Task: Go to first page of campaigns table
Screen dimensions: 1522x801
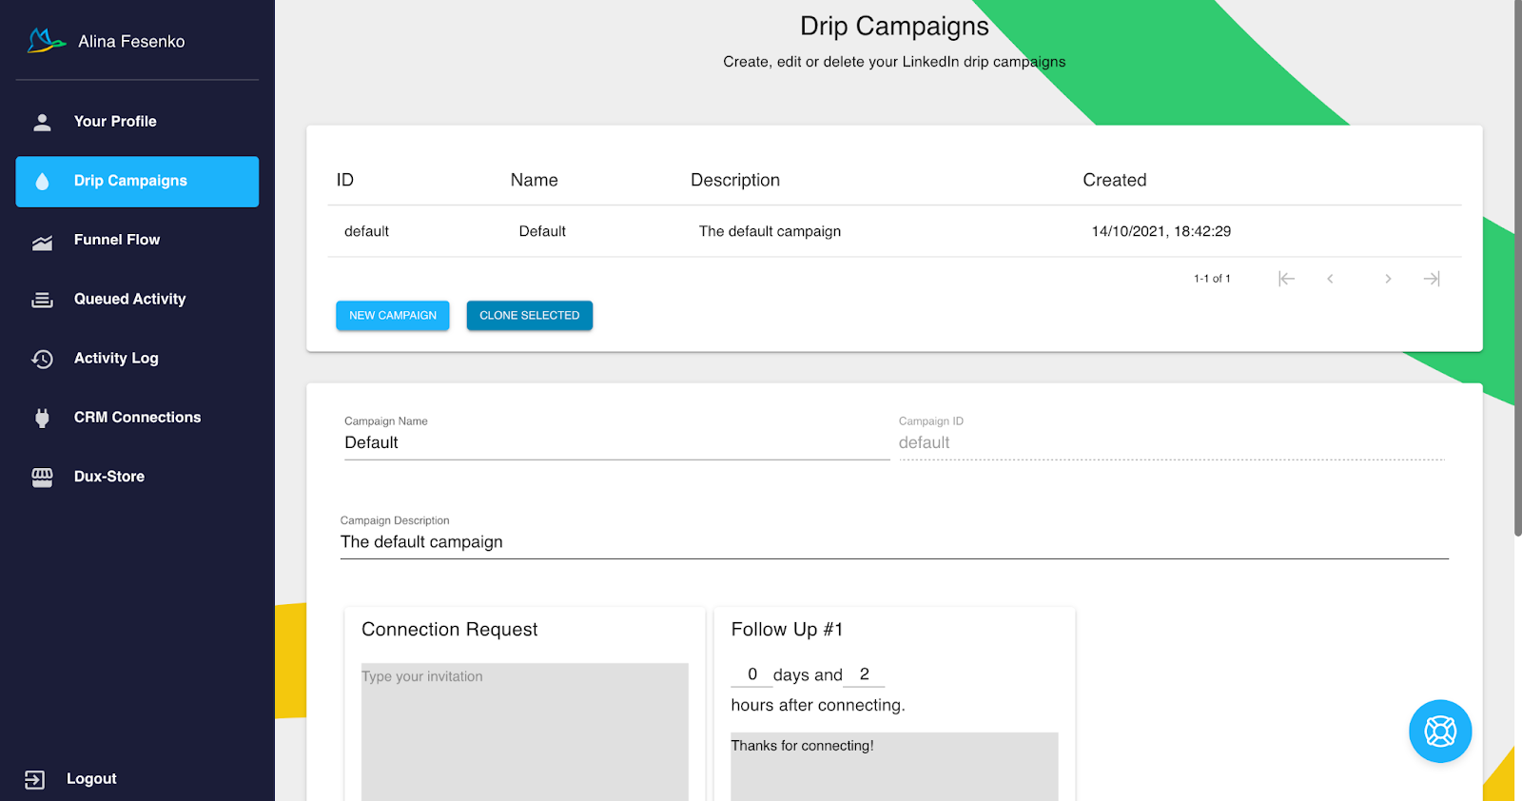Action: 1286,279
